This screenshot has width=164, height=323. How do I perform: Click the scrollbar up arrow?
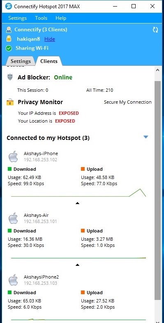point(157,70)
